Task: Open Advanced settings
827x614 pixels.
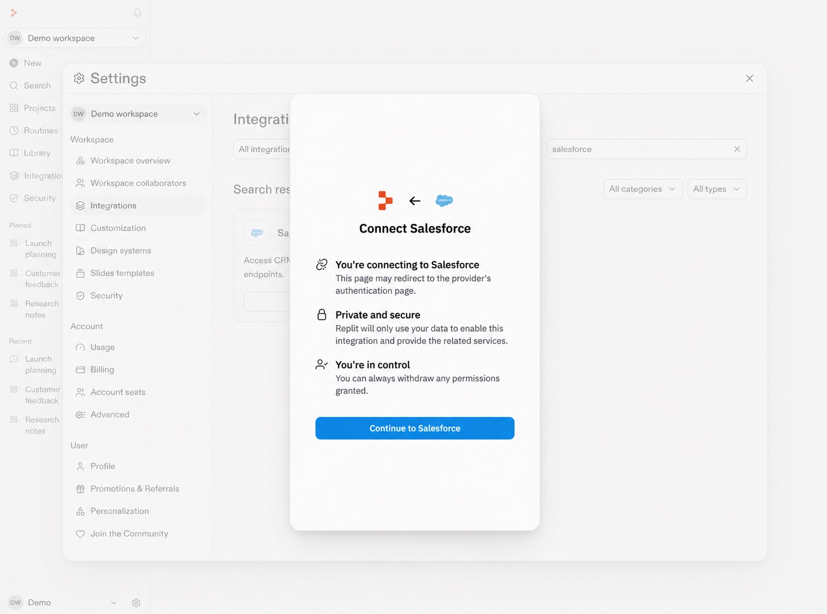Action: 137,415
